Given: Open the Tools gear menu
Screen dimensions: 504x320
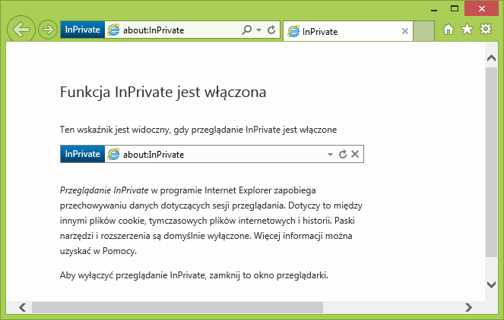Looking at the screenshot, I should 486,29.
